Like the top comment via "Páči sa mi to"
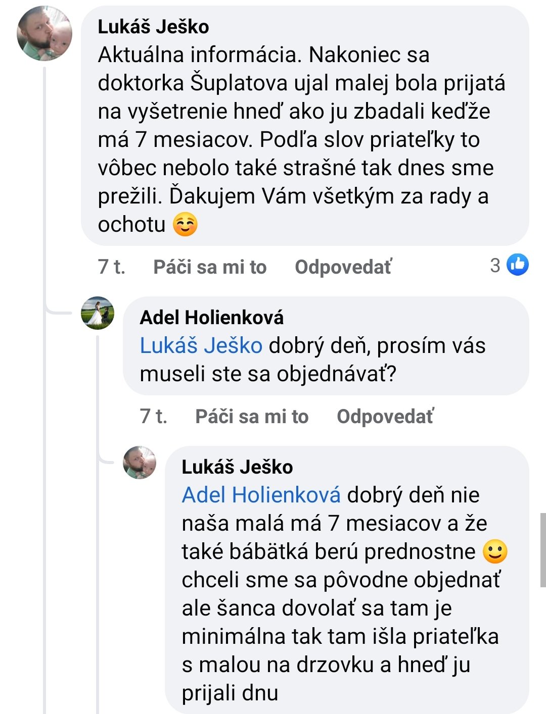 coord(210,267)
